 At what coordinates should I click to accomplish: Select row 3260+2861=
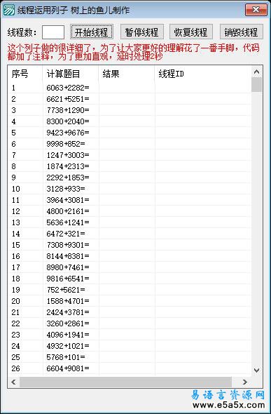pyautogui.click(x=130, y=323)
